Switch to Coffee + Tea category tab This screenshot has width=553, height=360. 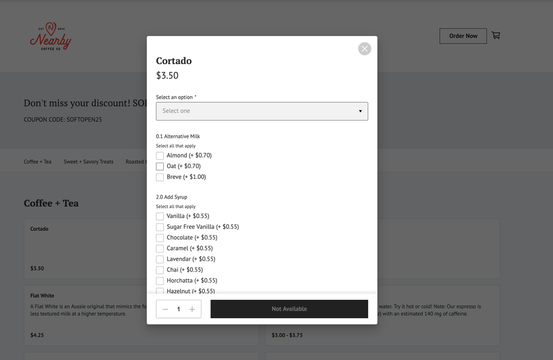pos(38,161)
